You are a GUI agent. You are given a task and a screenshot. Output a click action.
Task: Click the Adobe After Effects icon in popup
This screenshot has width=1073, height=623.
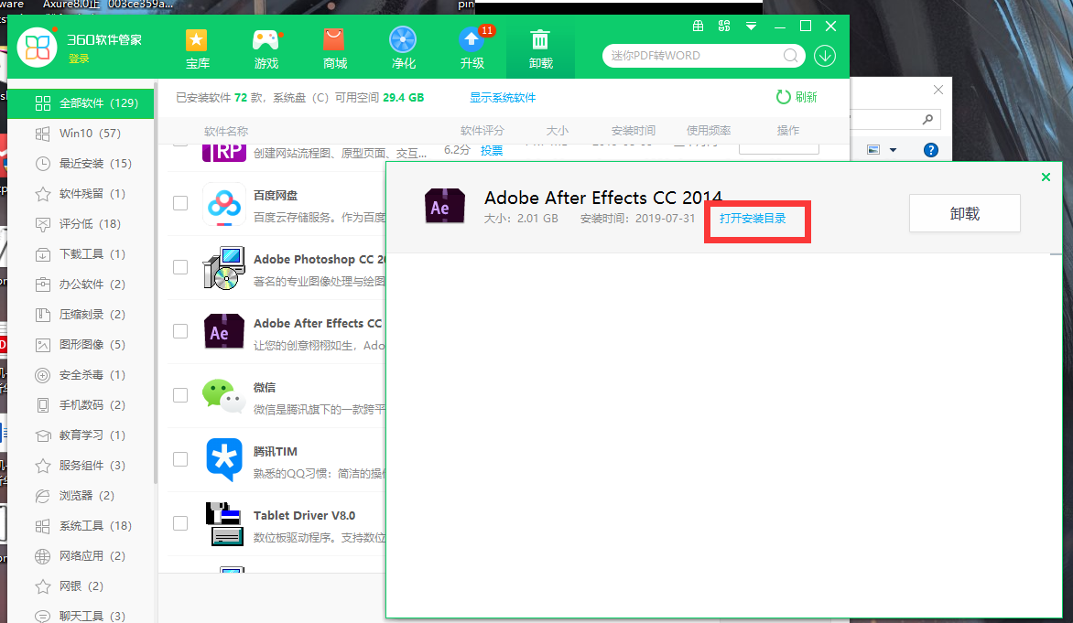(x=445, y=206)
